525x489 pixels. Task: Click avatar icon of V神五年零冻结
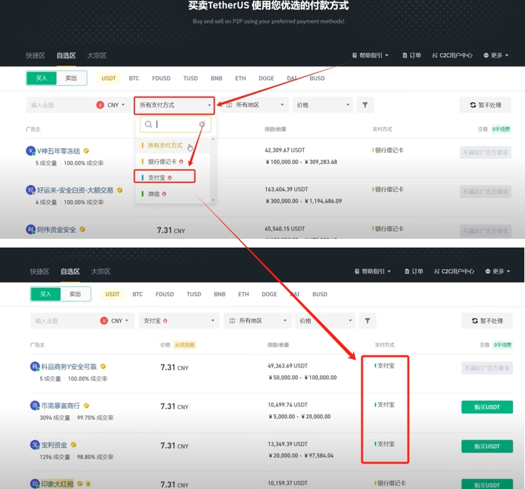[30, 151]
